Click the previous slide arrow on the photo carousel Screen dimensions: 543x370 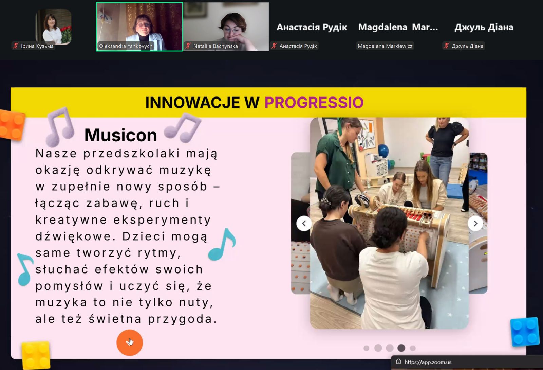click(304, 223)
